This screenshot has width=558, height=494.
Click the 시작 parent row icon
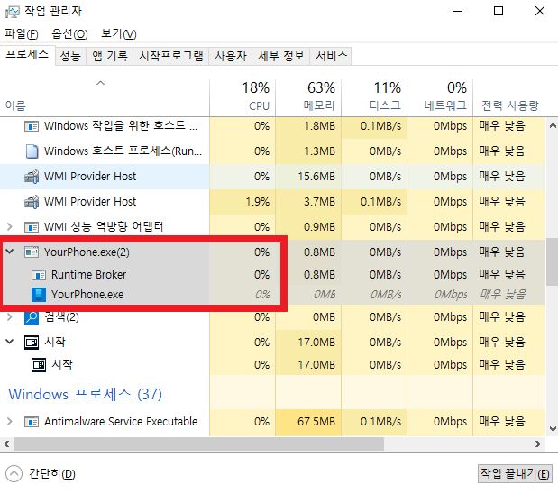coord(32,343)
